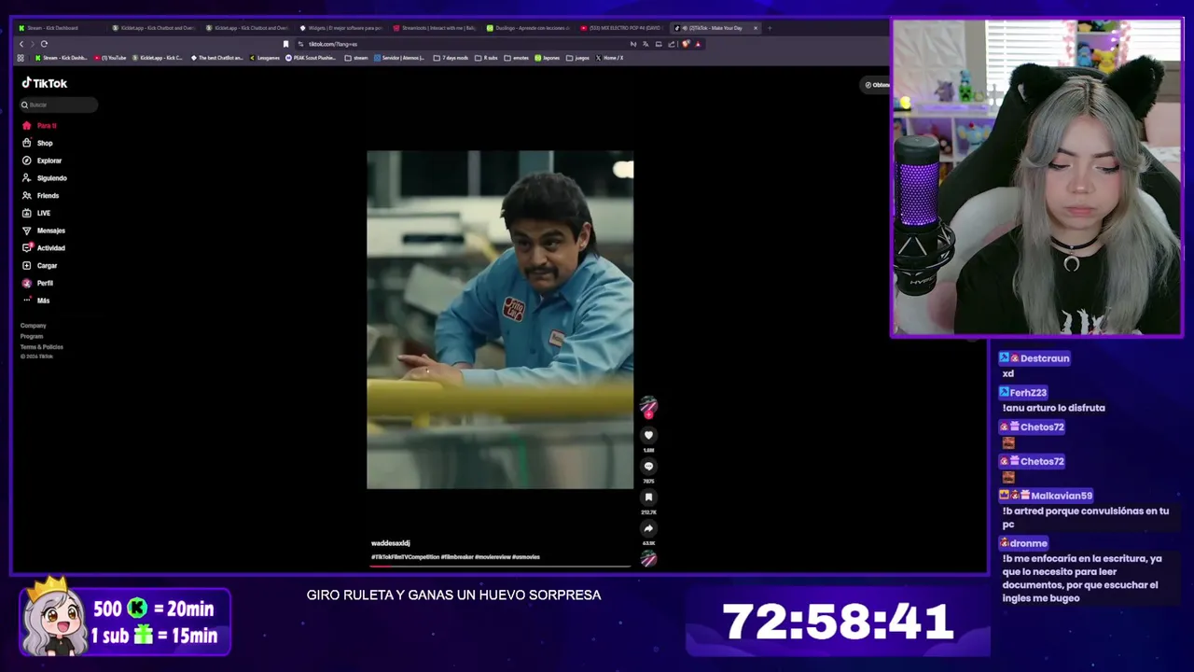Click the Brave rewards triangle icon
The height and width of the screenshot is (672, 1194).
(x=698, y=44)
